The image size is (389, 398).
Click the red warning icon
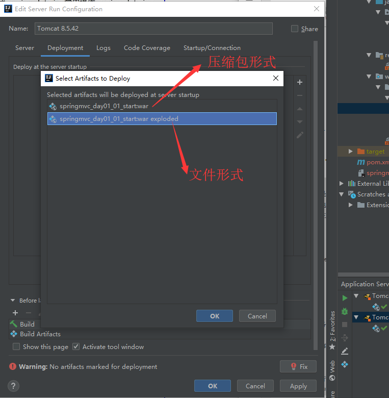pos(13,366)
